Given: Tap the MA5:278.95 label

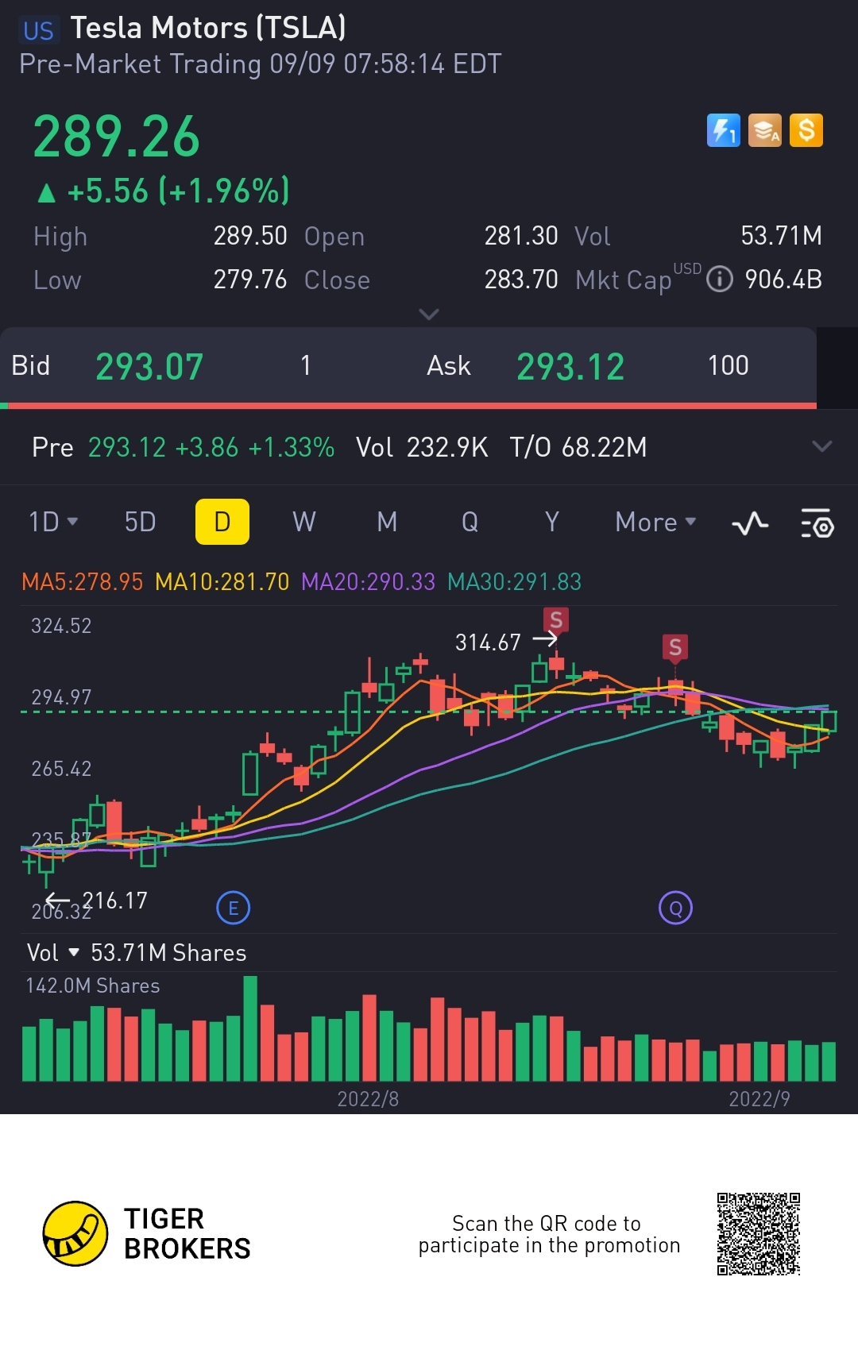Looking at the screenshot, I should point(82,582).
